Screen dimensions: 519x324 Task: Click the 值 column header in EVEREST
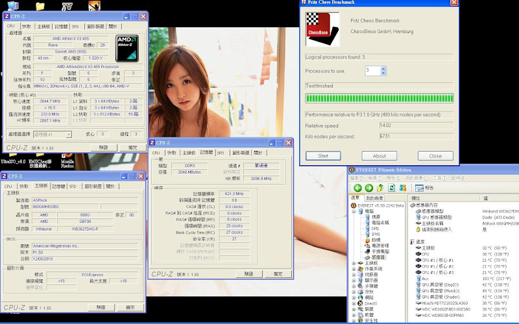(500, 198)
